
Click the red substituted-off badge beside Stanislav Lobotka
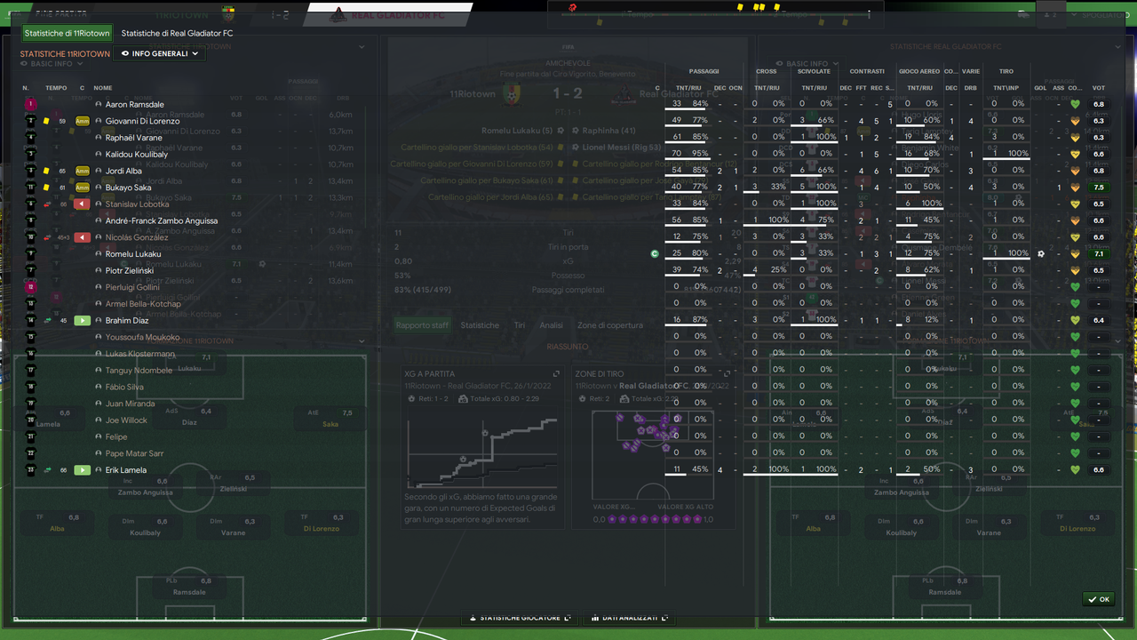click(x=83, y=204)
